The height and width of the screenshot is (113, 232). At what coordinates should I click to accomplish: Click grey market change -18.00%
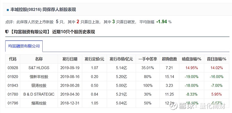(192, 85)
